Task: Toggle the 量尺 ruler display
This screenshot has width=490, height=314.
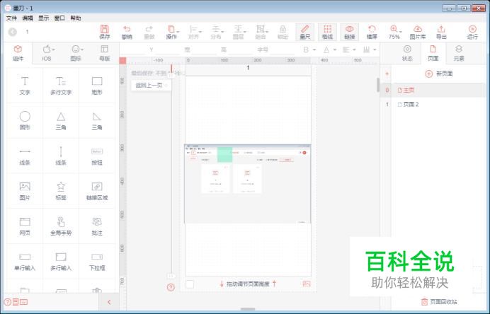Action: coord(304,32)
